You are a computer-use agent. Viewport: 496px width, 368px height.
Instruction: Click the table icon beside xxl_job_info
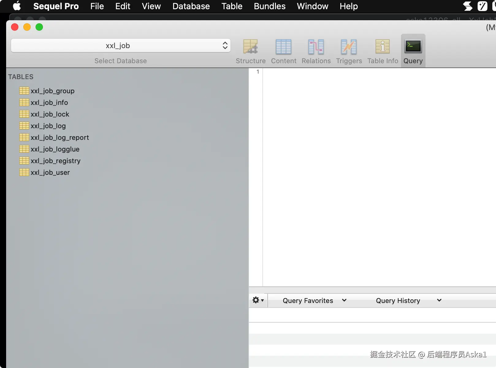(24, 102)
